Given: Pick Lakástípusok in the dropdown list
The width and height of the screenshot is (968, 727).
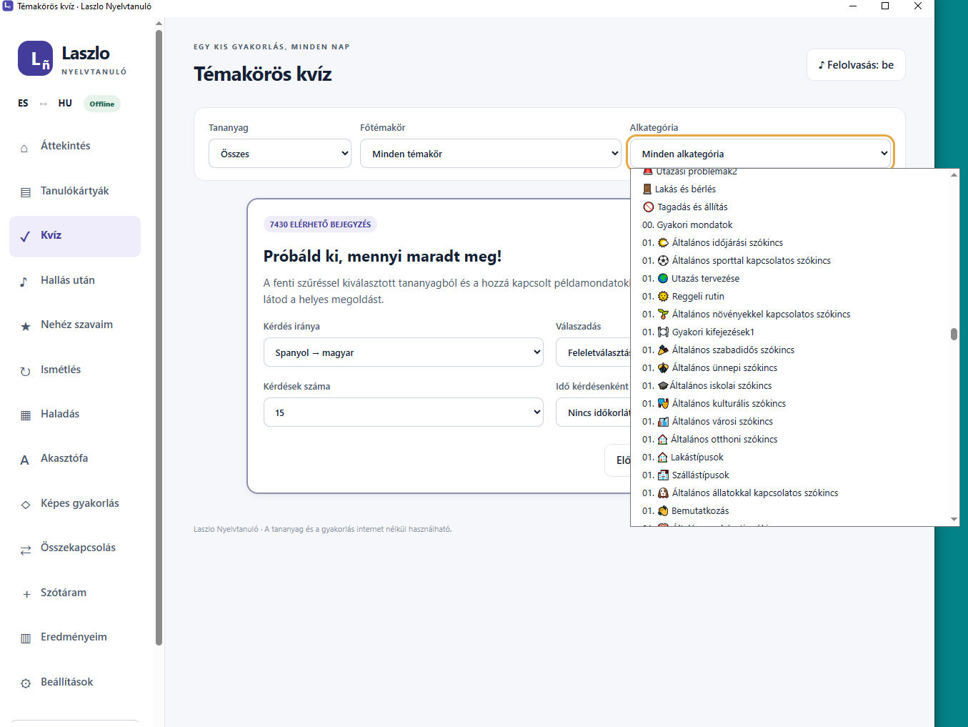Looking at the screenshot, I should click(790, 457).
